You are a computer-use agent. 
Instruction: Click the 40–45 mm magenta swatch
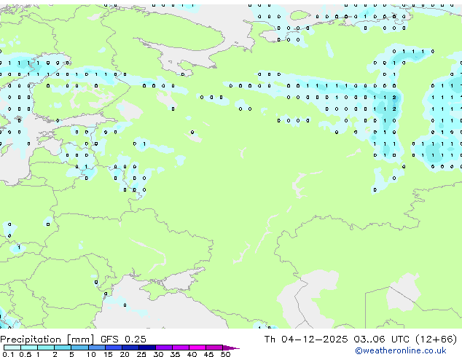click(x=197, y=348)
